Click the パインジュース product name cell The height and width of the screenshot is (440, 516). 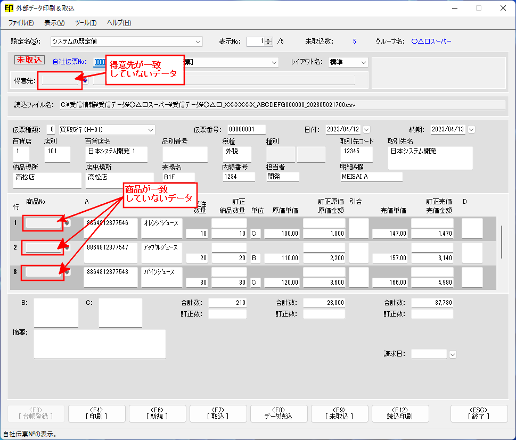point(161,277)
